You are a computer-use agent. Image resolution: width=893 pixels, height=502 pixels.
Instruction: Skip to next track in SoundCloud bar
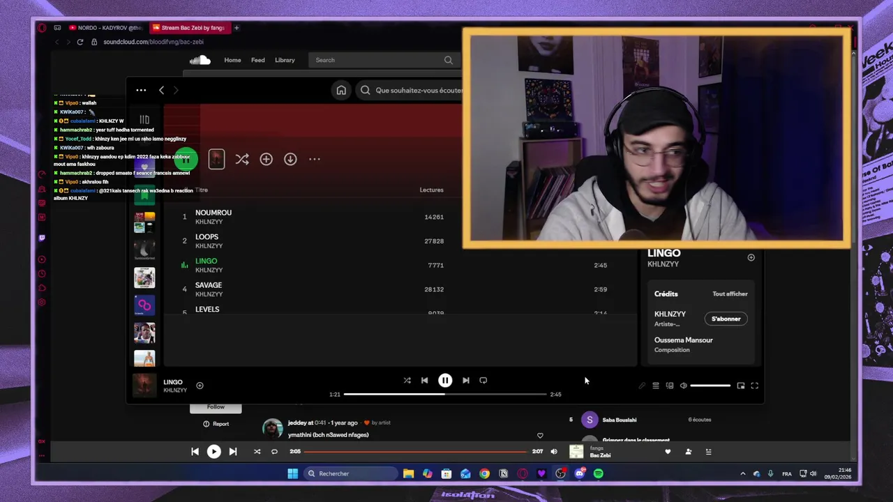233,452
